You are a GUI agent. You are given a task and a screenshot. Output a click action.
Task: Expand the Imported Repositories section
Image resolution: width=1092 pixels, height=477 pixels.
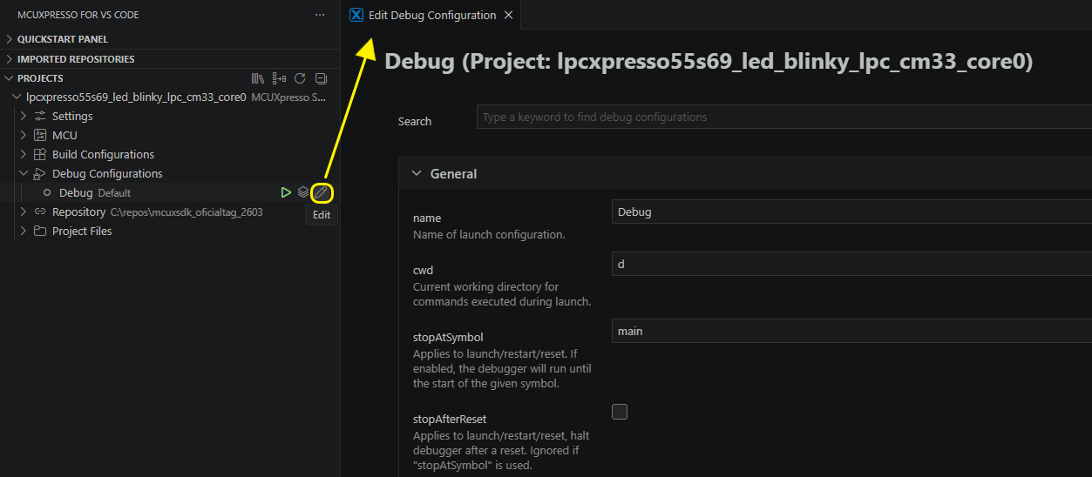(10, 59)
